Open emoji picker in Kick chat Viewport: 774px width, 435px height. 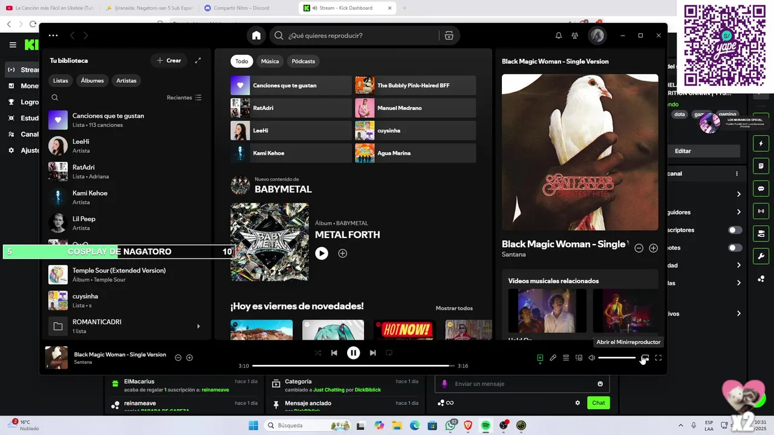coord(600,384)
